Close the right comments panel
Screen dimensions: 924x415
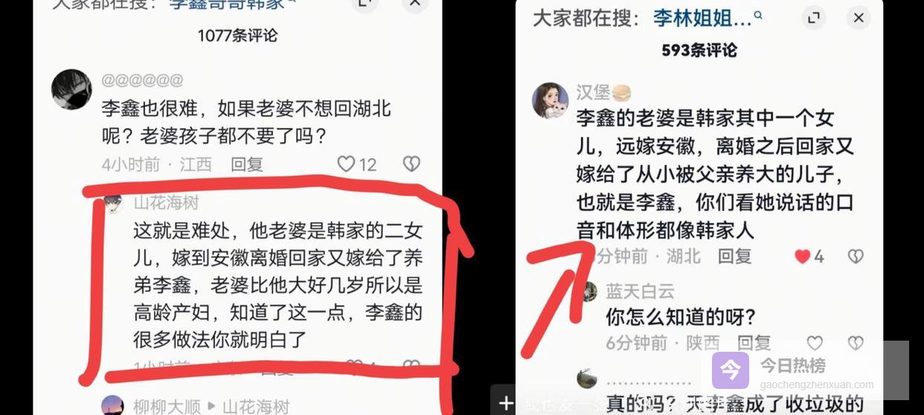(x=859, y=18)
